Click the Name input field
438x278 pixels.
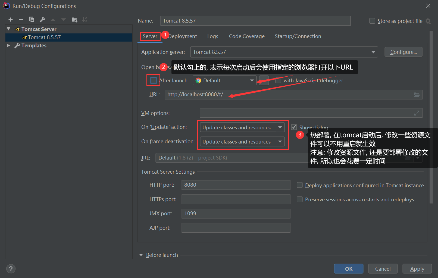point(255,21)
